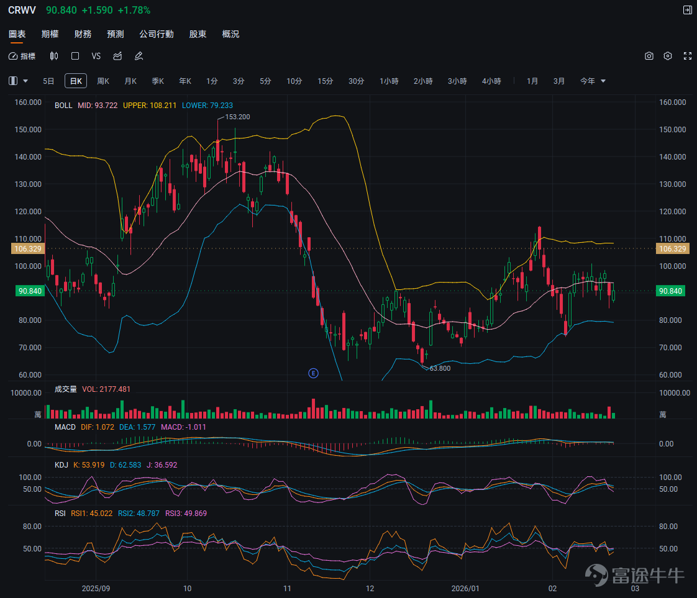The image size is (697, 598).
Task: Select the 3月 range
Action: [x=558, y=81]
